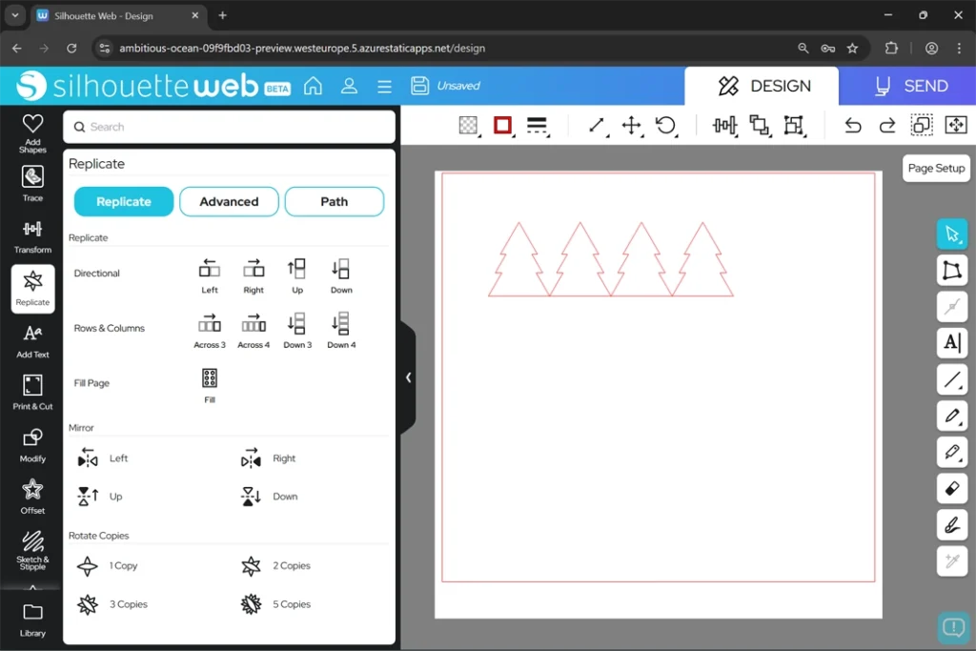Choose the Draw a Line tool
Image resolution: width=976 pixels, height=651 pixels.
pyautogui.click(x=951, y=380)
